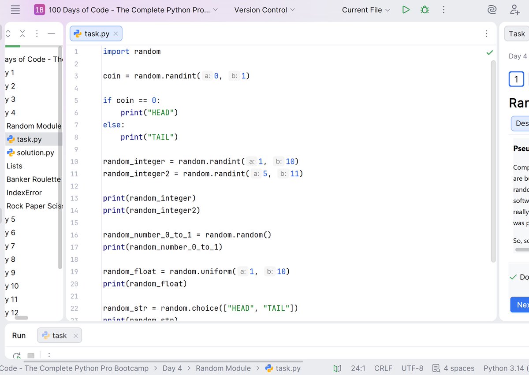This screenshot has width=529, height=375.
Task: Select the task tab in Run window
Action: (59, 336)
